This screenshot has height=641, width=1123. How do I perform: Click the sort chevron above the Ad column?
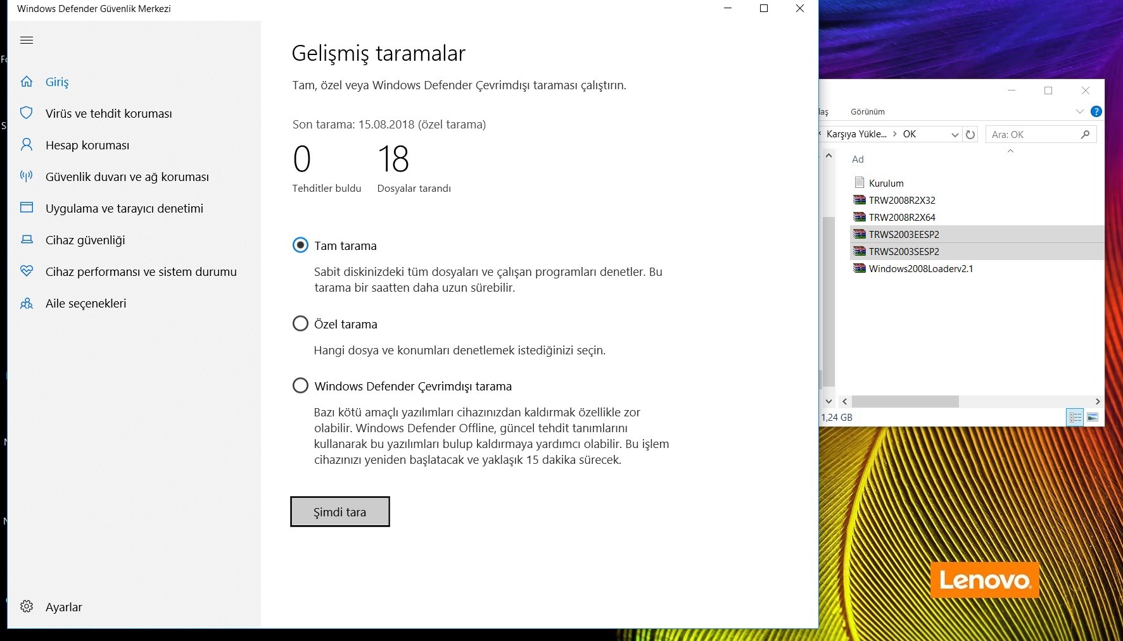(1010, 151)
